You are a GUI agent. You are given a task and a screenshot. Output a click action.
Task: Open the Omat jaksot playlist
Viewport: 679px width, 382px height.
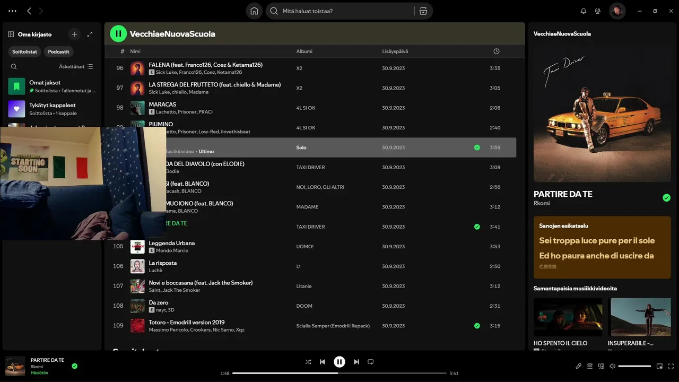tap(52, 86)
